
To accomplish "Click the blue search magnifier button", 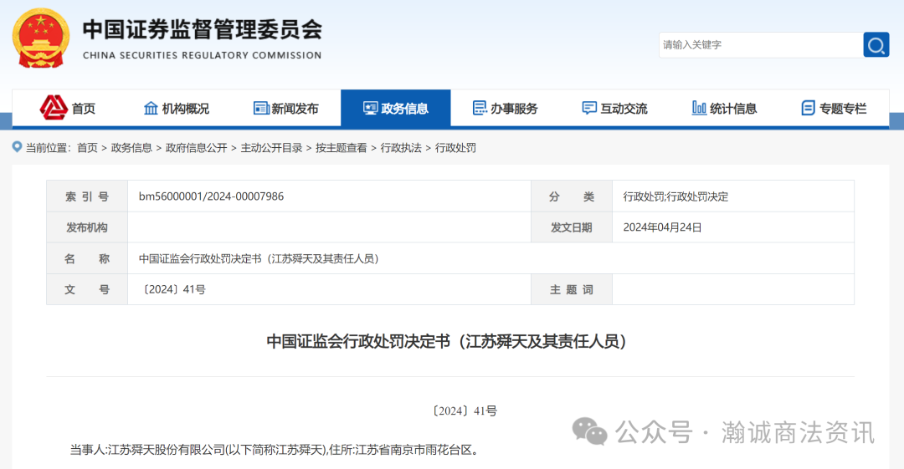I will [x=876, y=45].
